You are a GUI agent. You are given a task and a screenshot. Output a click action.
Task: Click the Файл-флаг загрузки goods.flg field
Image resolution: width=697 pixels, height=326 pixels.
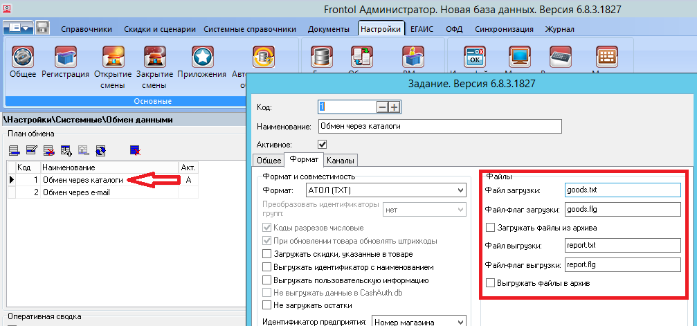pyautogui.click(x=623, y=208)
